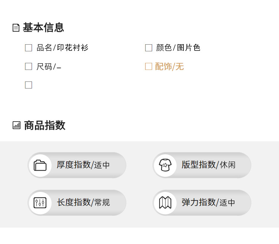This screenshot has height=244, width=279.
Task: Click the 颜色/图片色 label text
Action: click(x=178, y=48)
